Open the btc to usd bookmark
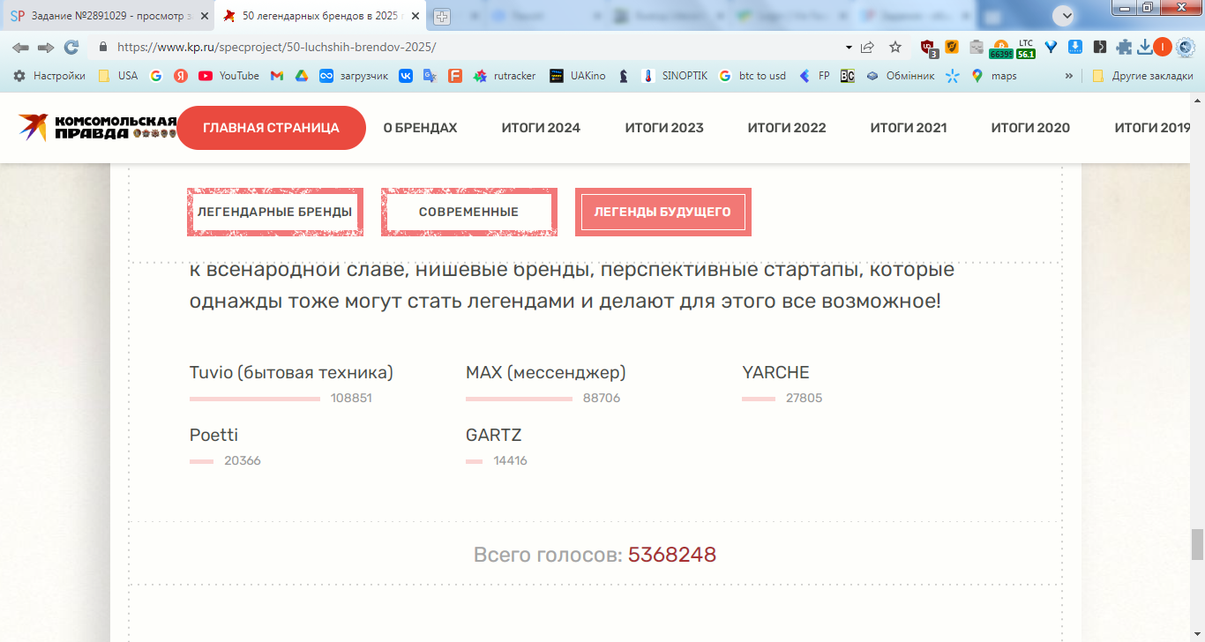Screen dimensions: 1205x642 [752, 76]
